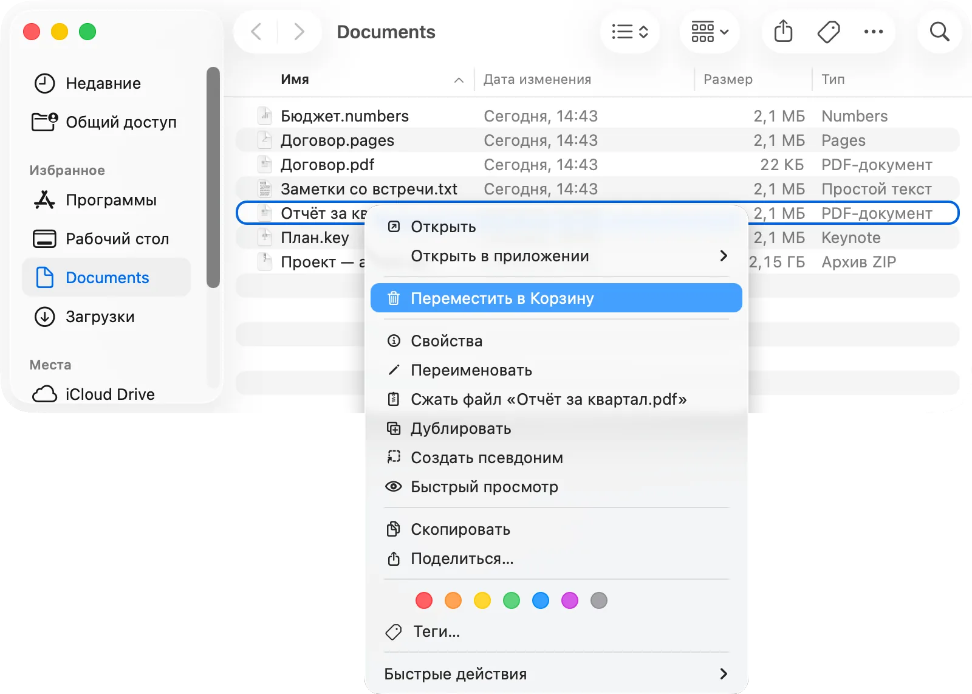
Task: Choose Создать псевдоним
Action: tap(556, 458)
